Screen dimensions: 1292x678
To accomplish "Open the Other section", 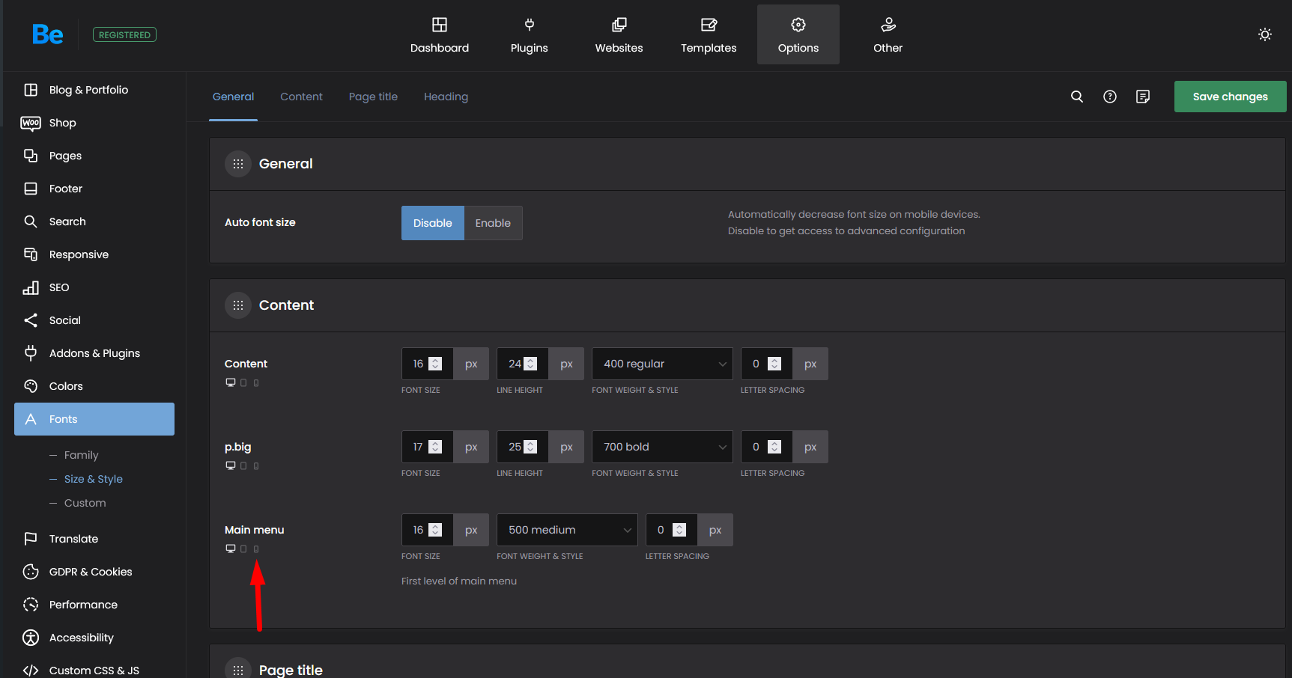I will click(x=888, y=34).
